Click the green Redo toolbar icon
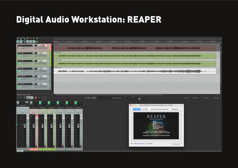Screen dimensions: 238x168 (34, 39)
